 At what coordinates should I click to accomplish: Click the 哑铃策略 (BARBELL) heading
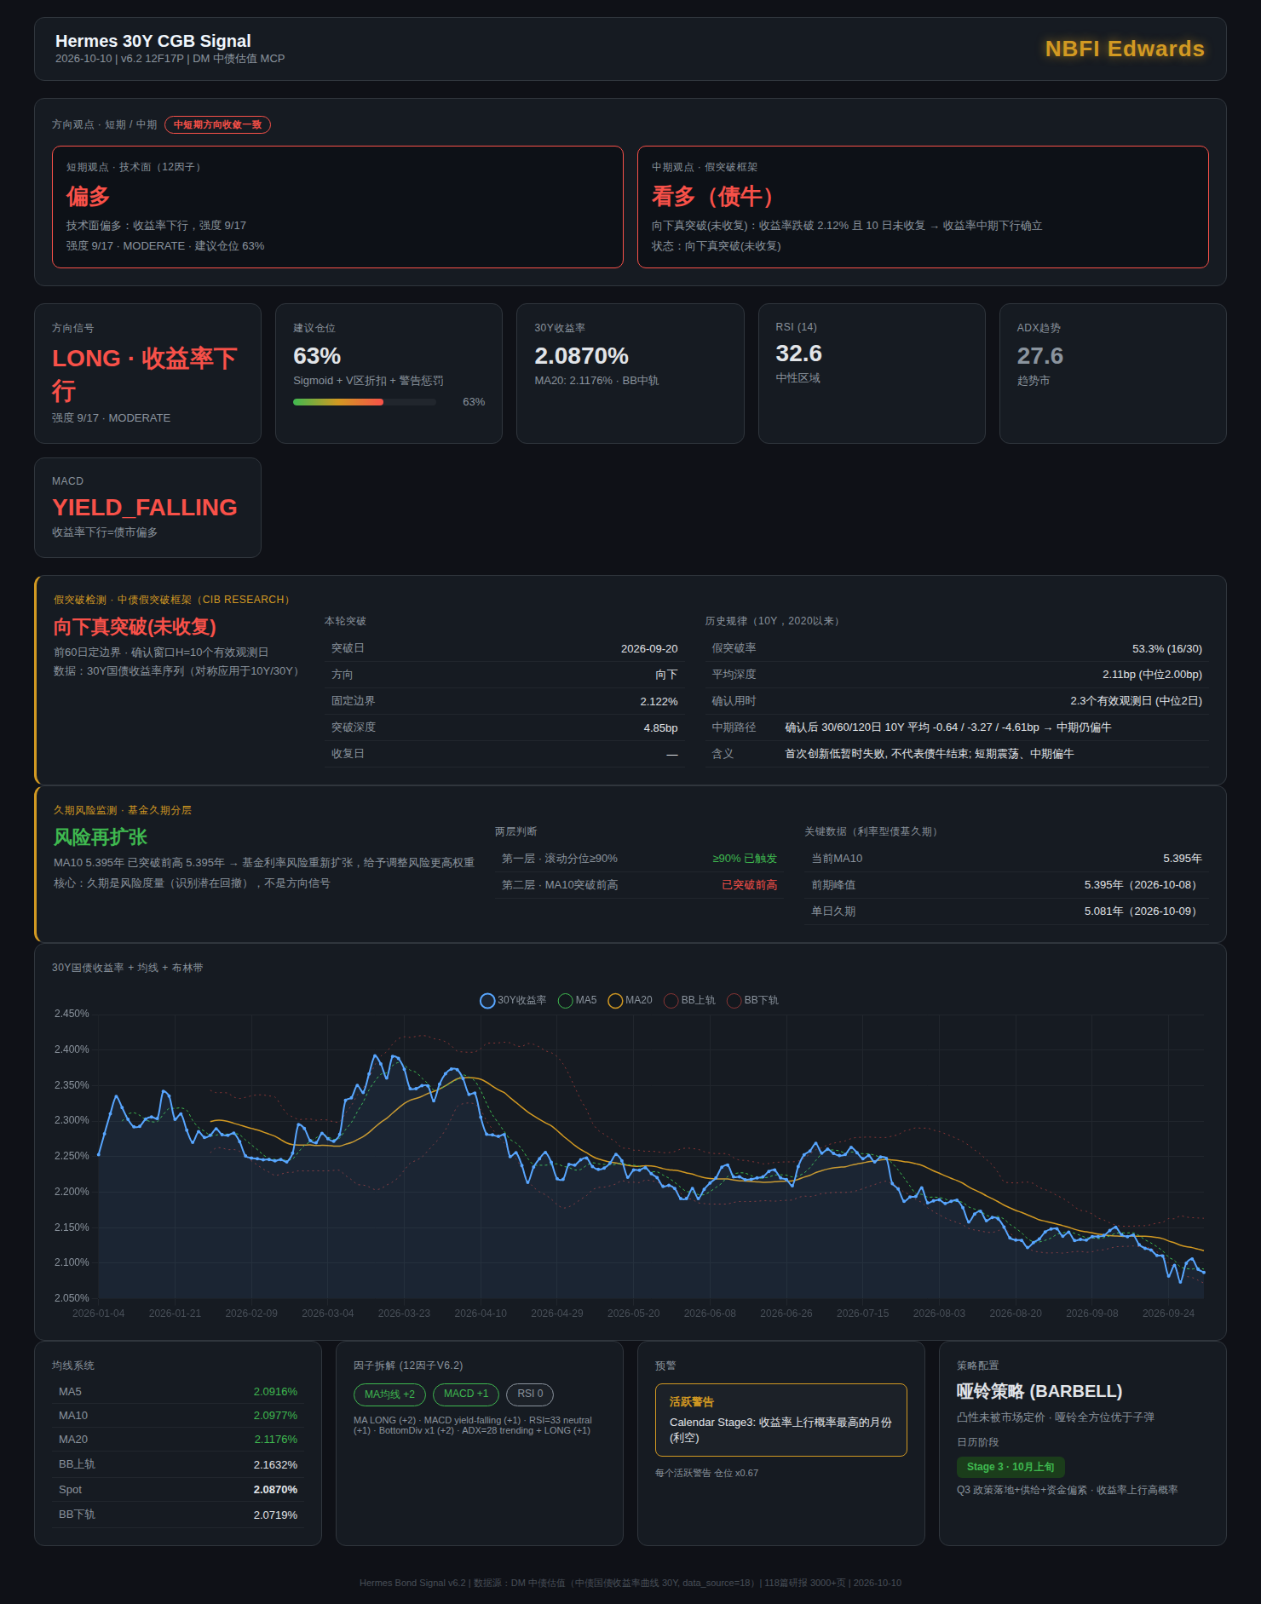pos(1039,1391)
